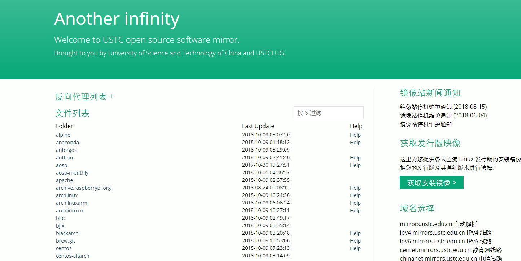
Task: Open the aosp-monthly folder
Action: (x=72, y=173)
